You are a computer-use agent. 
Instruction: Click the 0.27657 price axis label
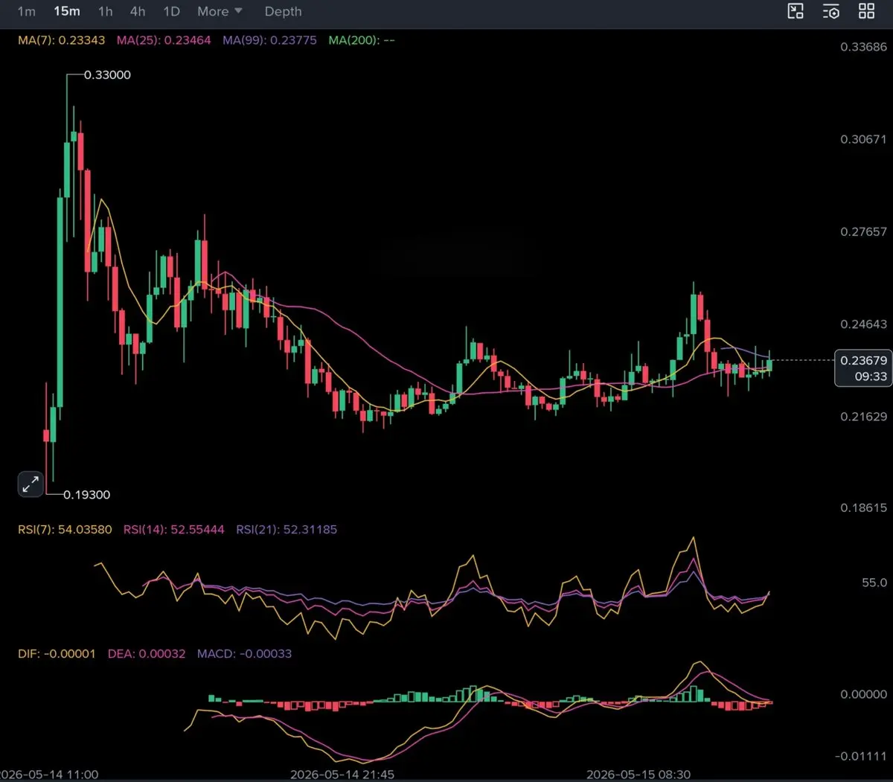click(x=863, y=232)
